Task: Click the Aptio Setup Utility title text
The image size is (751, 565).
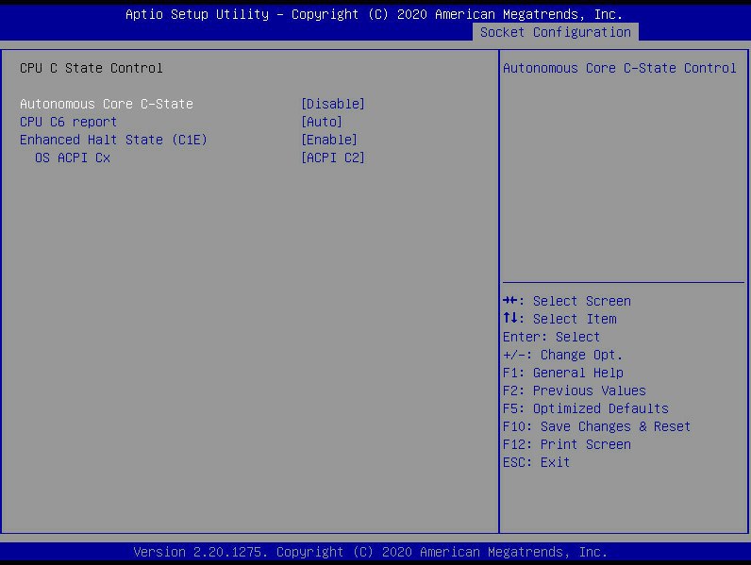Action: coord(374,14)
